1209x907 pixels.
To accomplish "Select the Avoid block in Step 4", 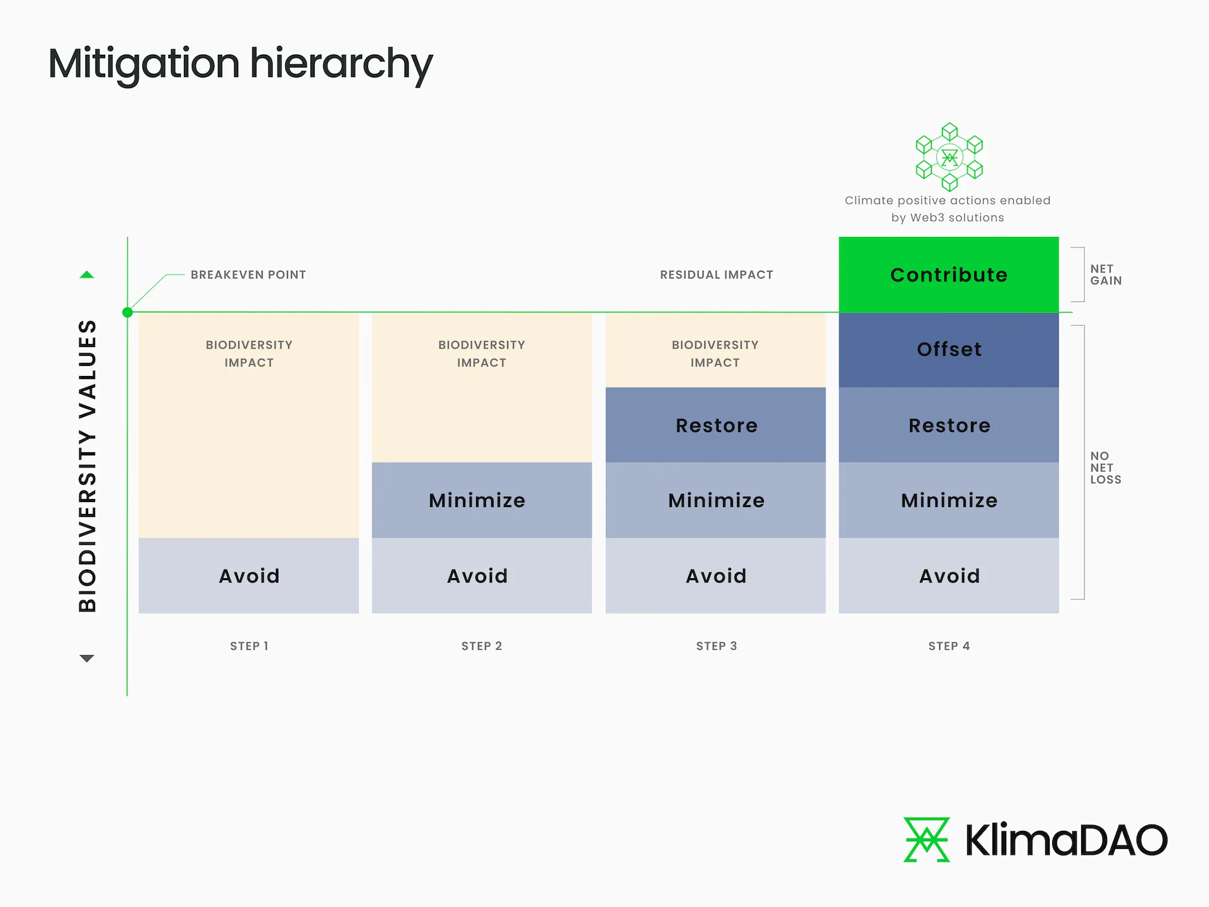I will (x=949, y=576).
